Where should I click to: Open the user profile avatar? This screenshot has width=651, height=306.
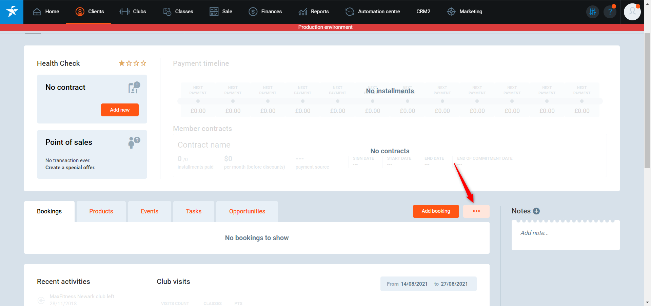click(632, 12)
